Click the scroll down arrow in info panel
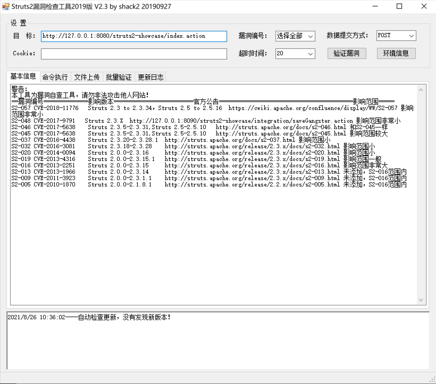Image resolution: width=436 pixels, height=384 pixels. tap(421, 300)
